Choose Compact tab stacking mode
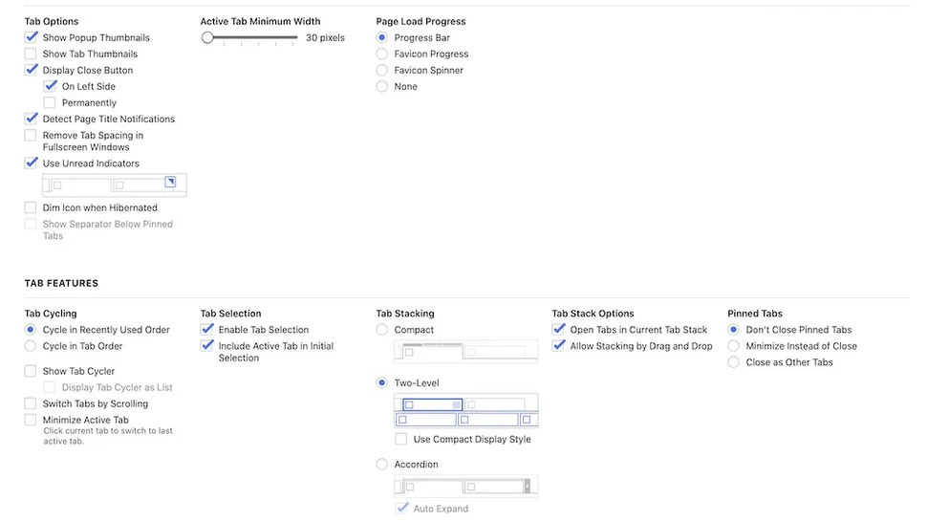Screen dimensions: 927x522 pyautogui.click(x=382, y=329)
